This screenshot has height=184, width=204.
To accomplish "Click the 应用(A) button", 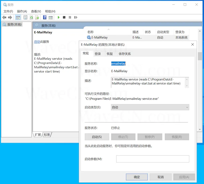I will click(184, 177).
